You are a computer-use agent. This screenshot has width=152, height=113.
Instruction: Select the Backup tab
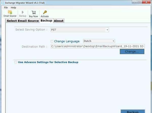(46, 21)
